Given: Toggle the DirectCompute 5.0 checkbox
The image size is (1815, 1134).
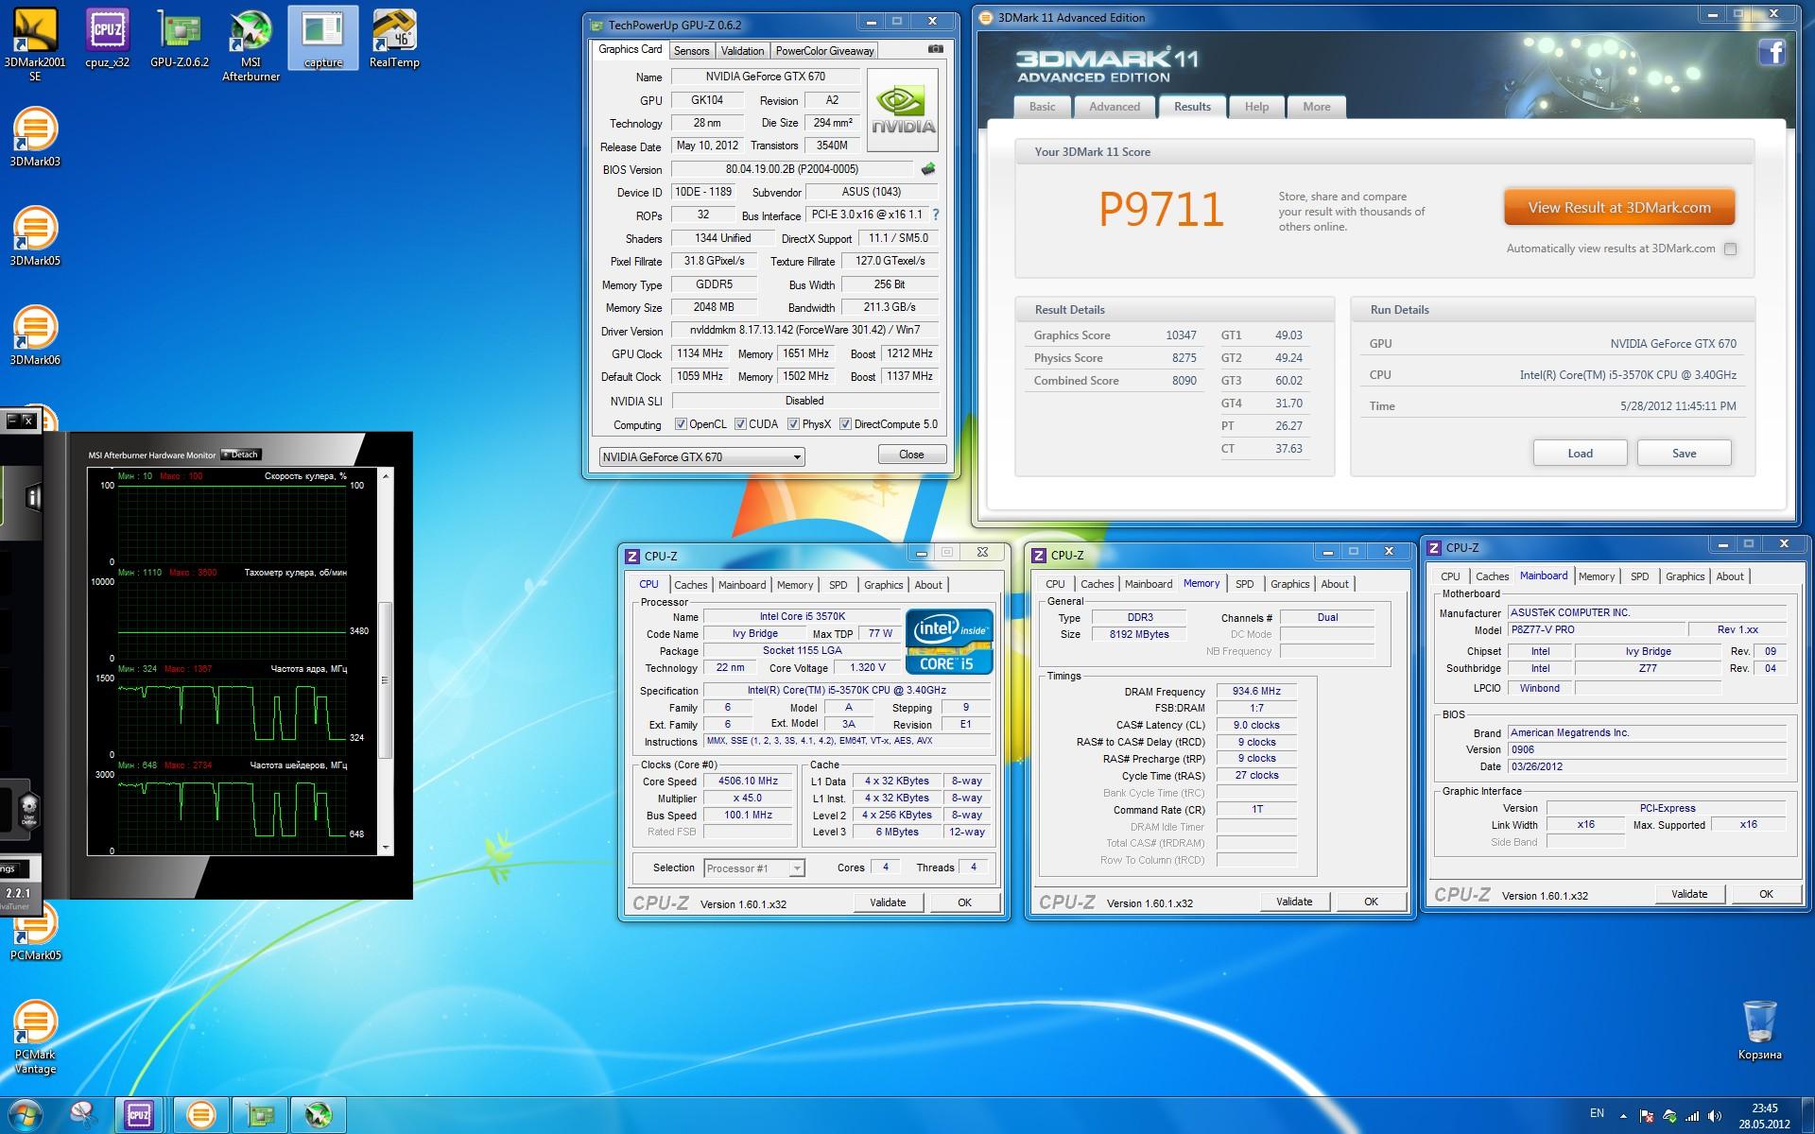Looking at the screenshot, I should [845, 424].
